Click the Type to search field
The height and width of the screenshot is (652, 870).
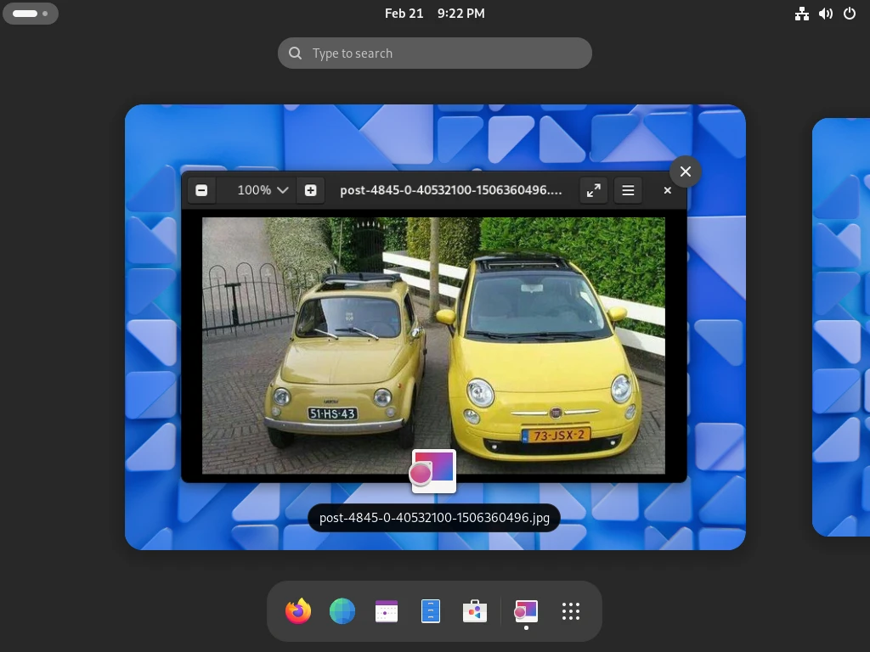coord(435,53)
